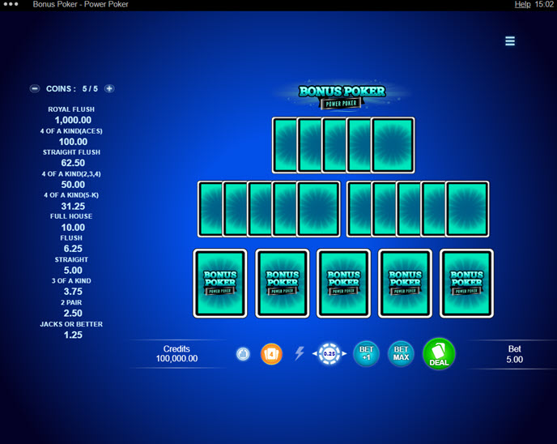This screenshot has width=557, height=444.
Task: Select the last bottom-row Bonus Poker card
Action: click(x=466, y=283)
